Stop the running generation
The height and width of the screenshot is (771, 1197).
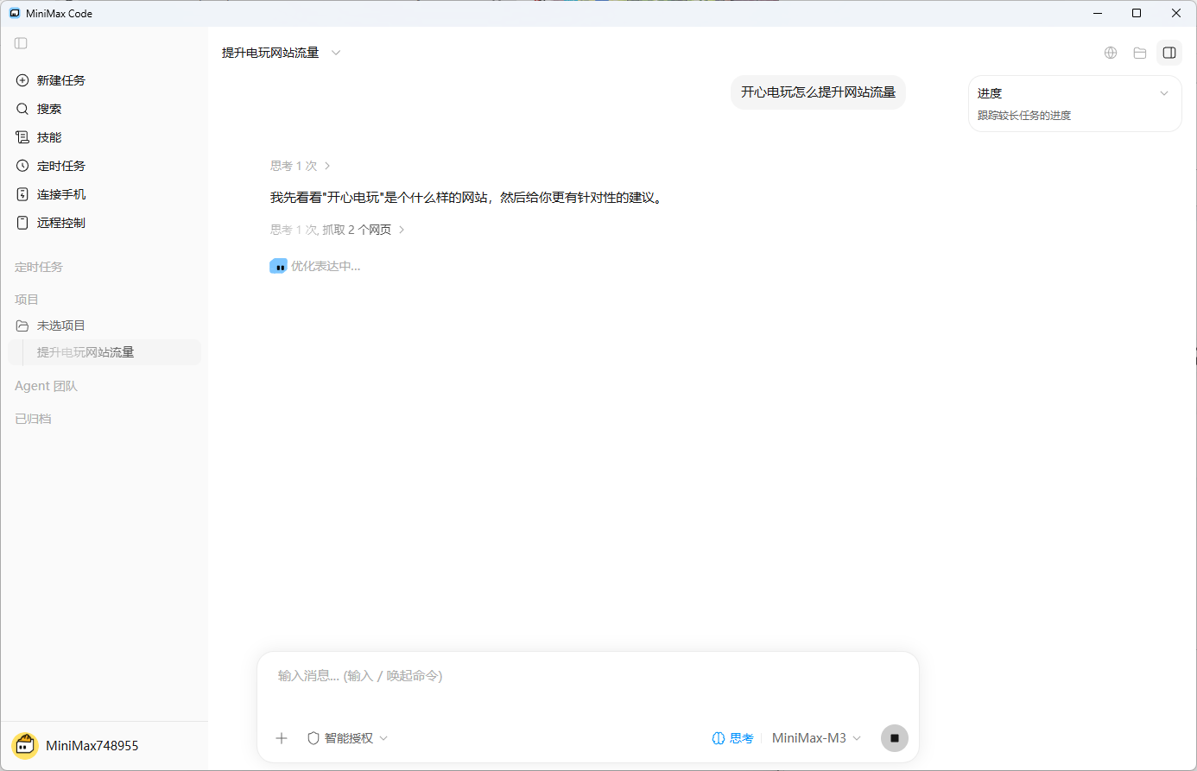click(895, 738)
